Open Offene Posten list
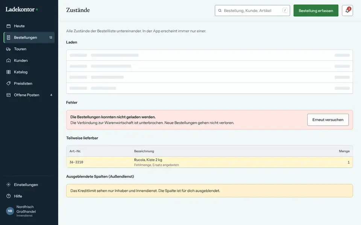 tap(29, 95)
